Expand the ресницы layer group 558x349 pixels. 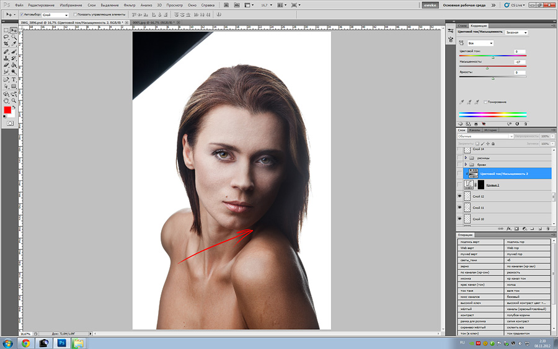pyautogui.click(x=466, y=157)
